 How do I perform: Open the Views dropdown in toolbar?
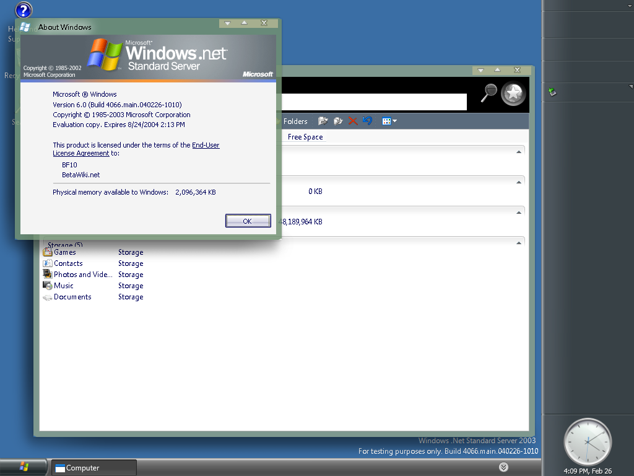tap(389, 121)
